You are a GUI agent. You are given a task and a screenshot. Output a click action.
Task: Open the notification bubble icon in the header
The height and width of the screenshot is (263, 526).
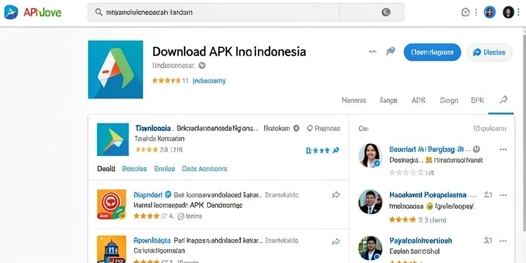465,12
